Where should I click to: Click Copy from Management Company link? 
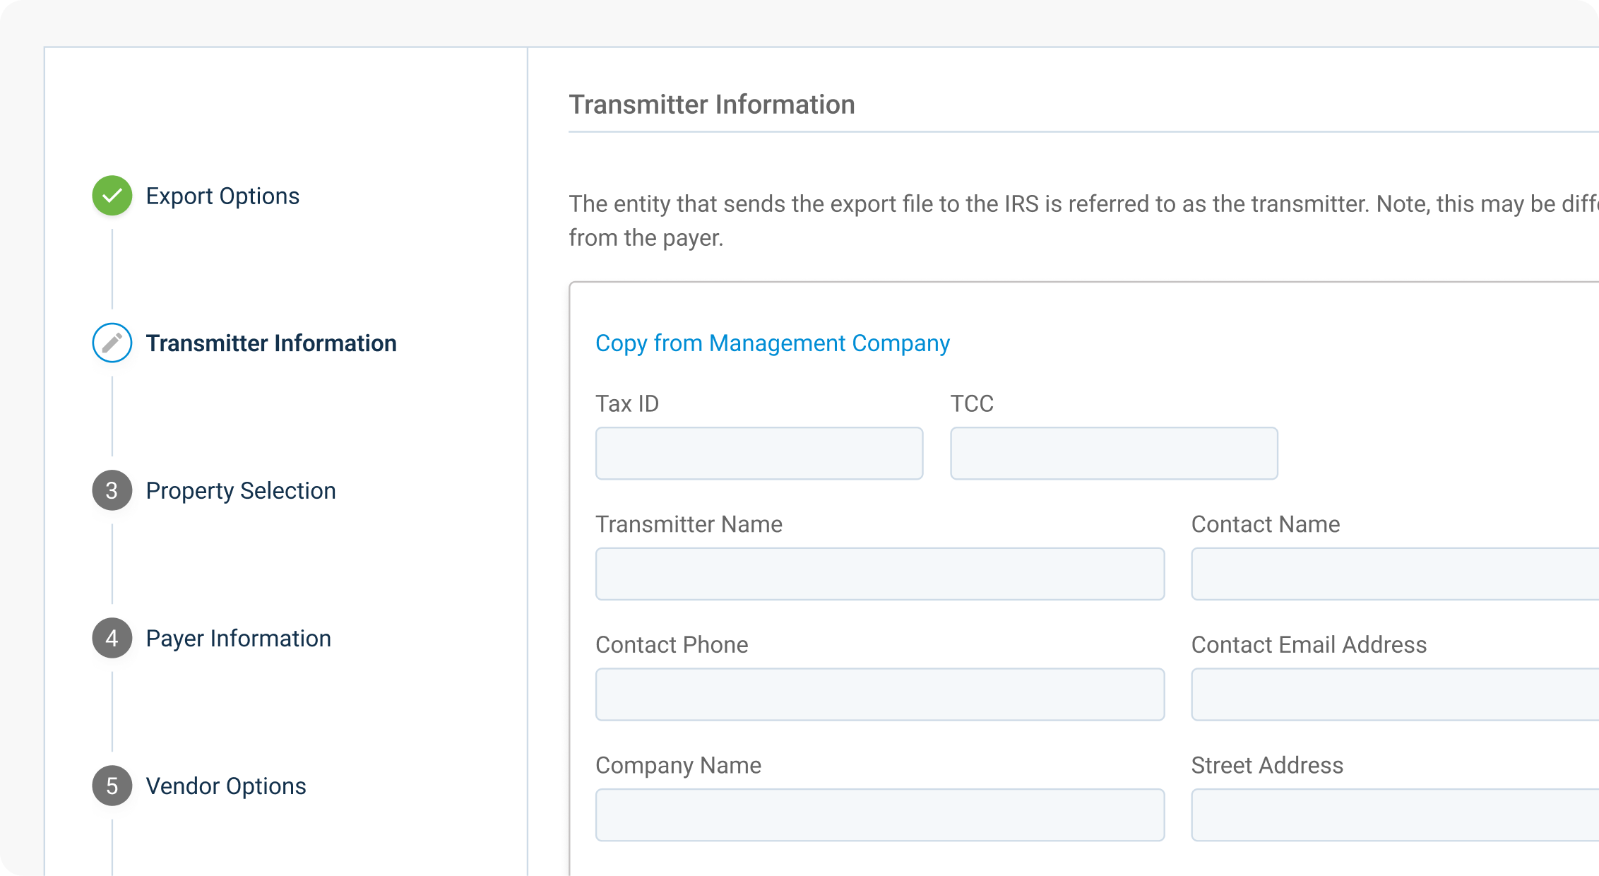773,343
